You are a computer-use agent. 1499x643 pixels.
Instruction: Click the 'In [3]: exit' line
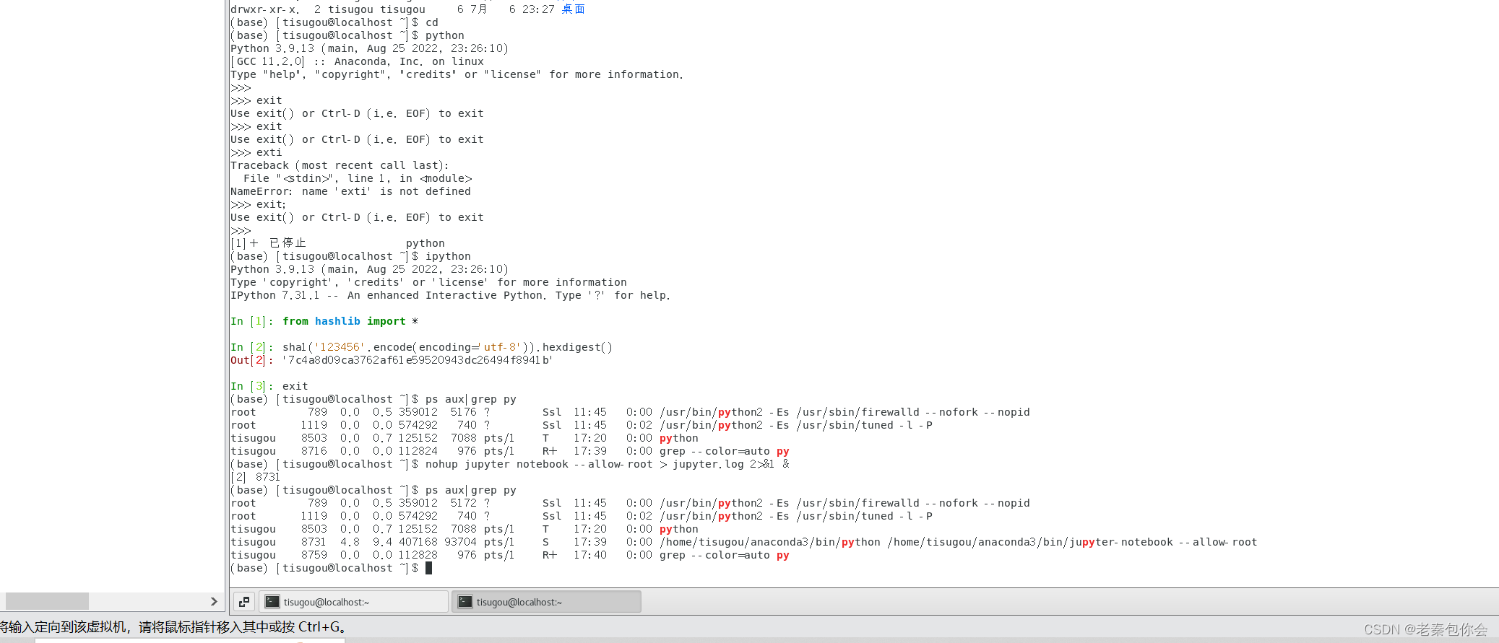point(269,386)
